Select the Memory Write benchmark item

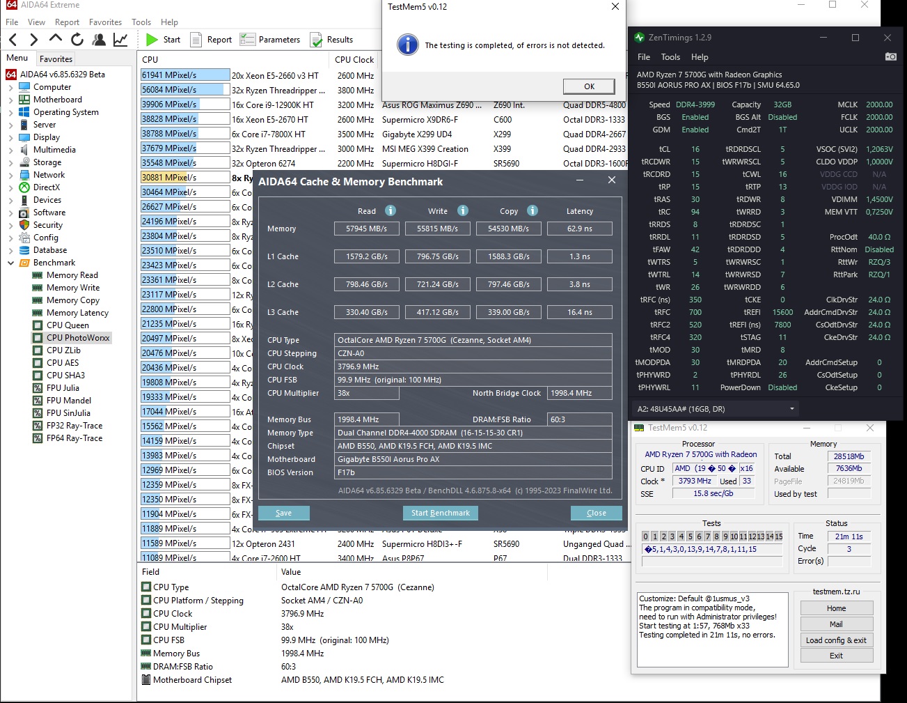click(73, 288)
